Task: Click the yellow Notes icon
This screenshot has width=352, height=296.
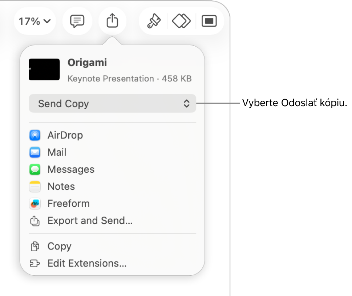Action: [35, 187]
